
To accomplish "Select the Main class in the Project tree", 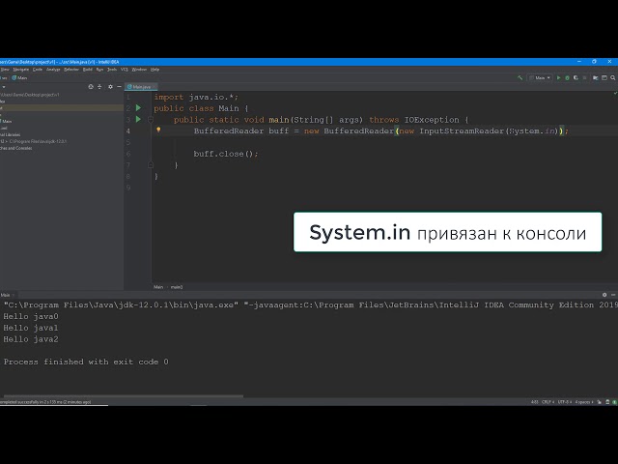I will pyautogui.click(x=8, y=121).
